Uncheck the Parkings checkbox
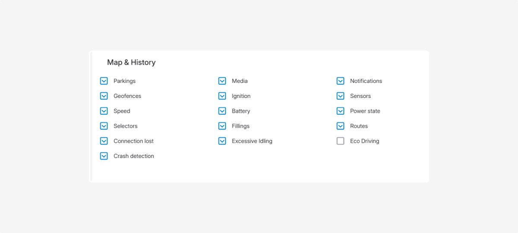Screen dimensions: 518x233 point(104,81)
